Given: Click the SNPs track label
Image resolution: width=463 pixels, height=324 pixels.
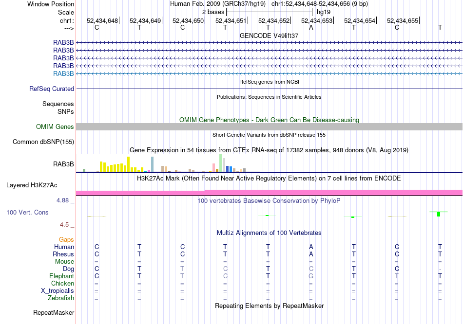Looking at the screenshot, I should click(66, 112).
